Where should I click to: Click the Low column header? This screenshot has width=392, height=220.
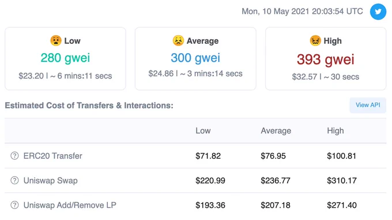click(x=203, y=130)
